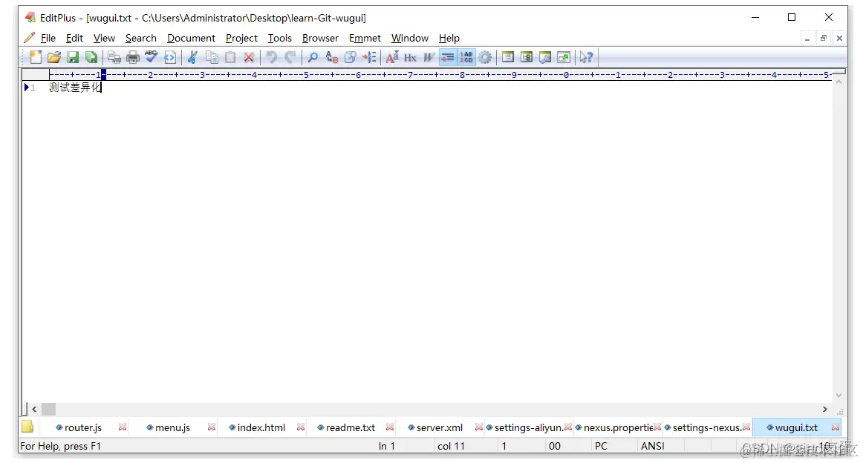Toggle the Auto Indent toolbar button
The width and height of the screenshot is (863, 463).
click(x=448, y=57)
